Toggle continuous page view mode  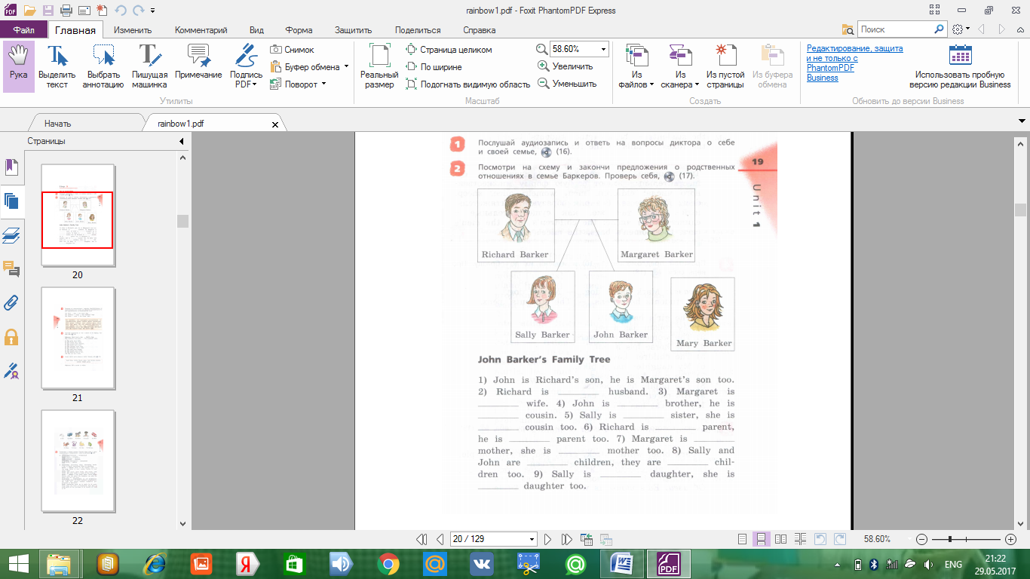tap(762, 540)
